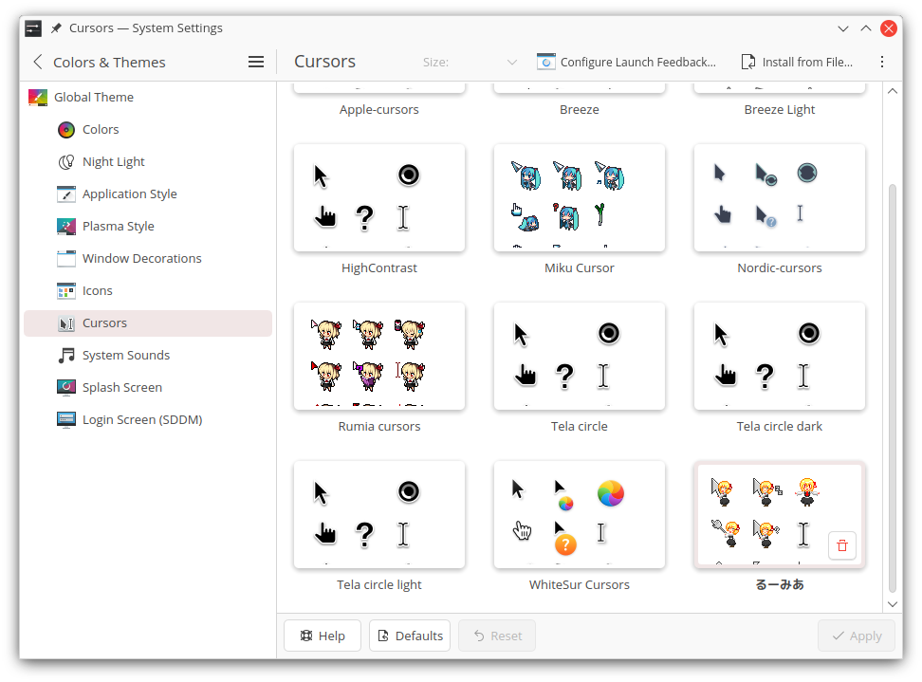Image resolution: width=922 pixels, height=682 pixels.
Task: Click the System Settings app icon in title bar
Action: point(33,28)
